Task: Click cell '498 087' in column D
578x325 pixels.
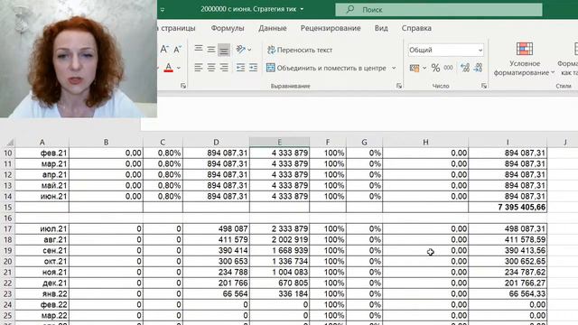Action: click(216, 228)
